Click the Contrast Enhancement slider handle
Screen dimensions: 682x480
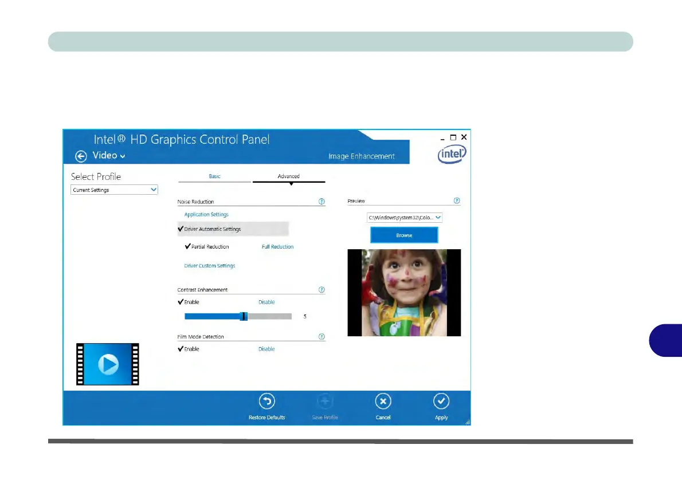pyautogui.click(x=244, y=316)
